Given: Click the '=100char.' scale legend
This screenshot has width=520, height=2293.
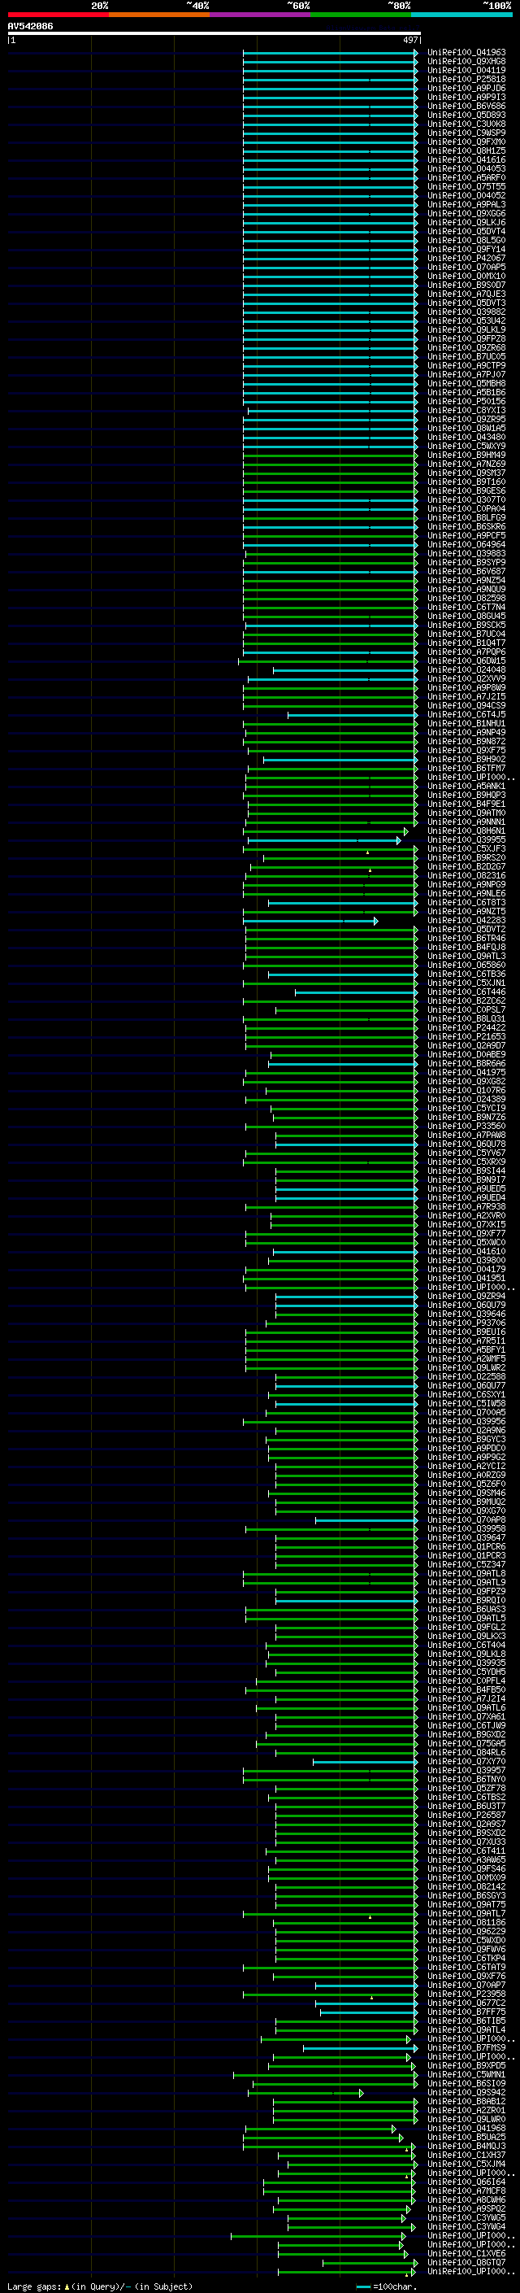Looking at the screenshot, I should click(386, 2286).
